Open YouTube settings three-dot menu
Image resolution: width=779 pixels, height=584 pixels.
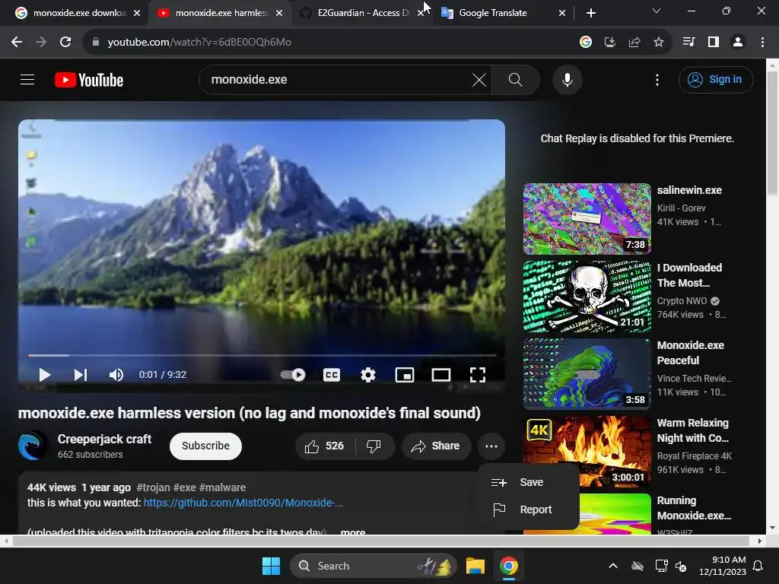pos(657,79)
